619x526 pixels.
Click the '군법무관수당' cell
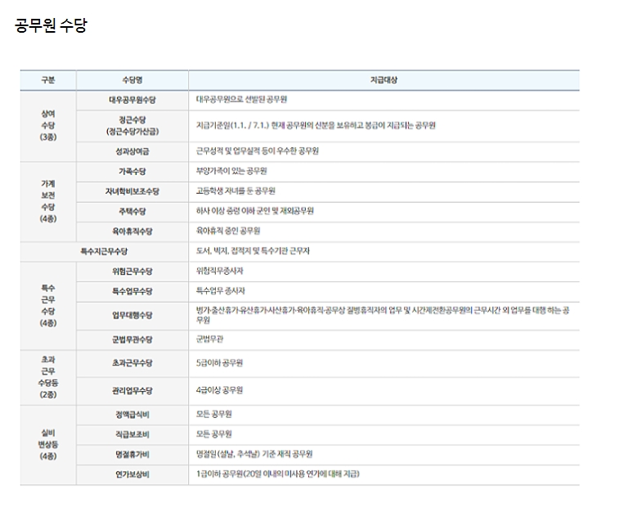coord(132,340)
